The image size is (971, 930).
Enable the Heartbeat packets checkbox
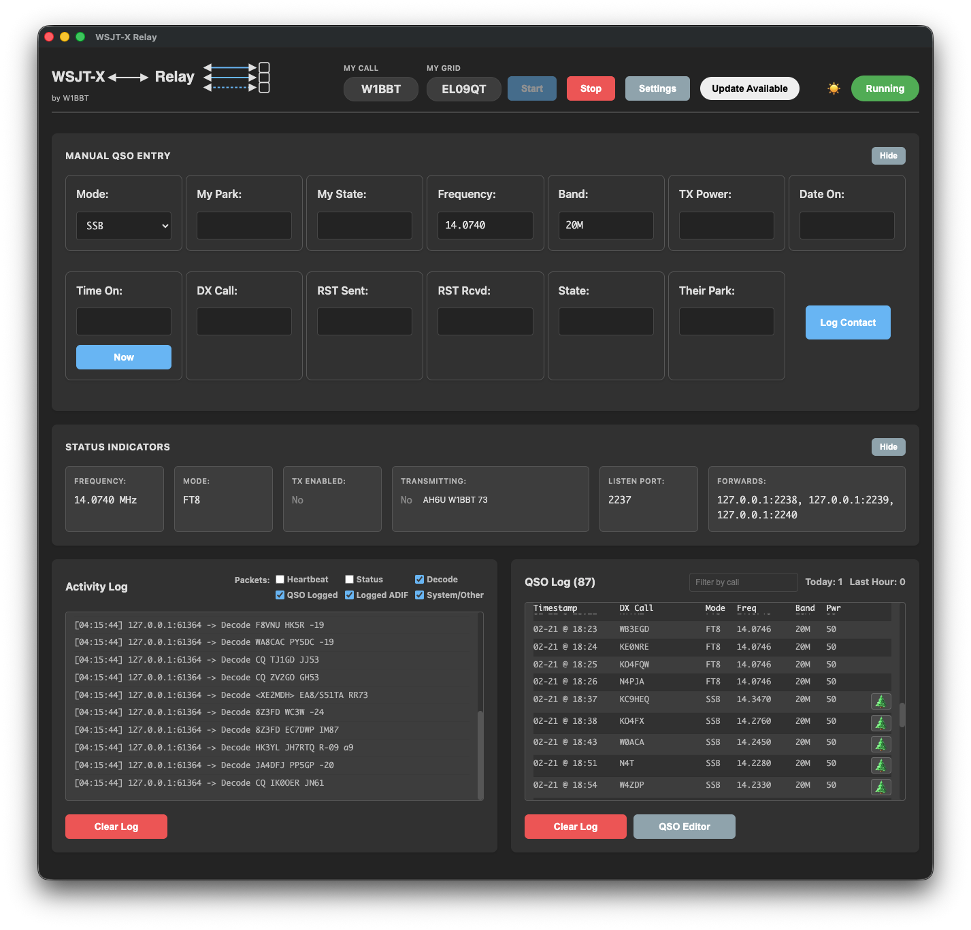(x=280, y=579)
